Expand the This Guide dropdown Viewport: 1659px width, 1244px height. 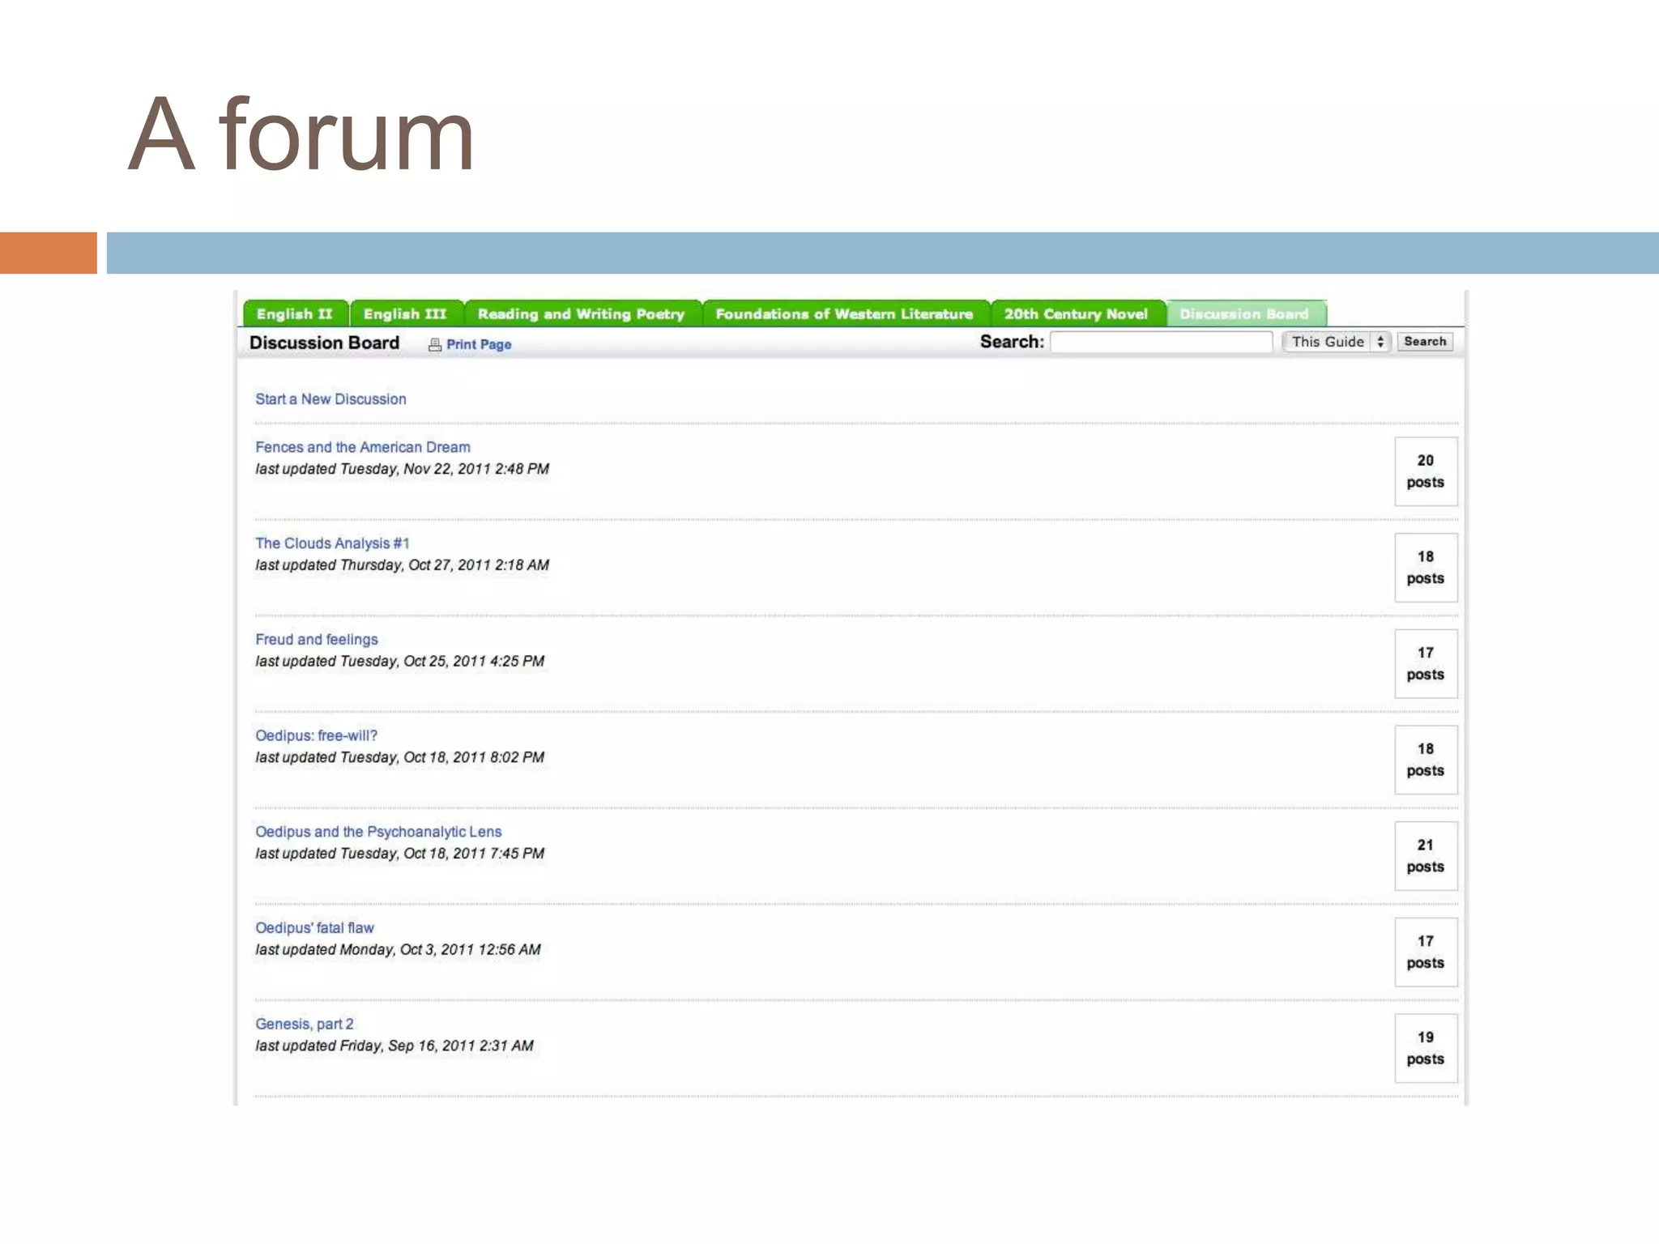pos(1337,342)
